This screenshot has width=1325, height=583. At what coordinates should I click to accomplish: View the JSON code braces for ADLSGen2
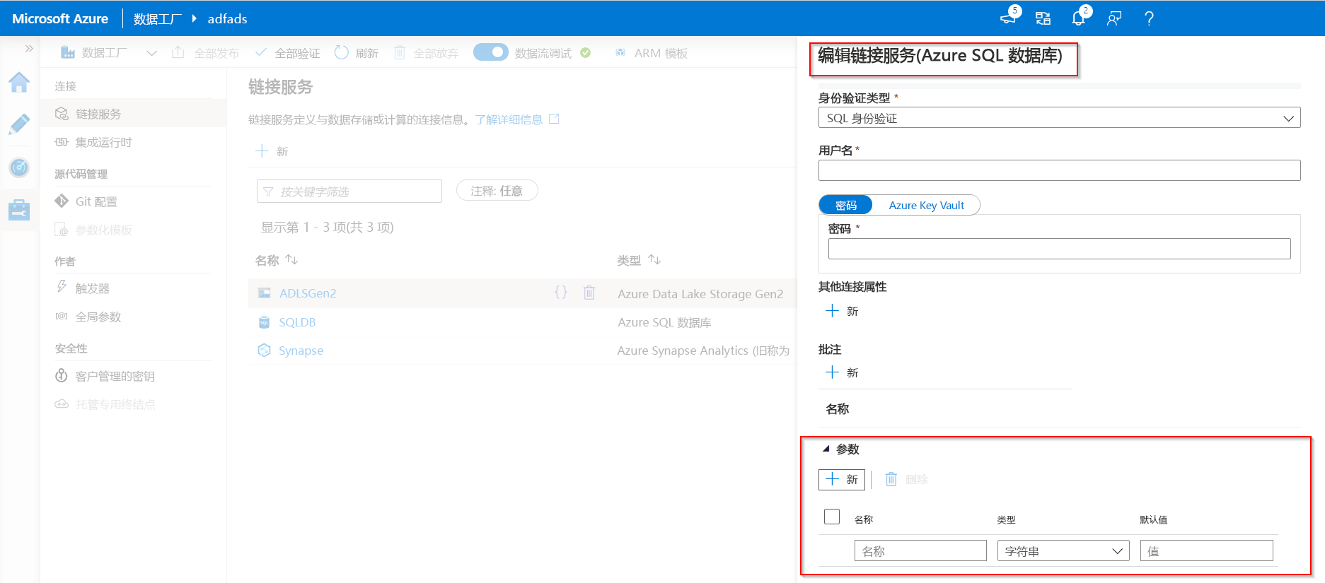pyautogui.click(x=561, y=292)
